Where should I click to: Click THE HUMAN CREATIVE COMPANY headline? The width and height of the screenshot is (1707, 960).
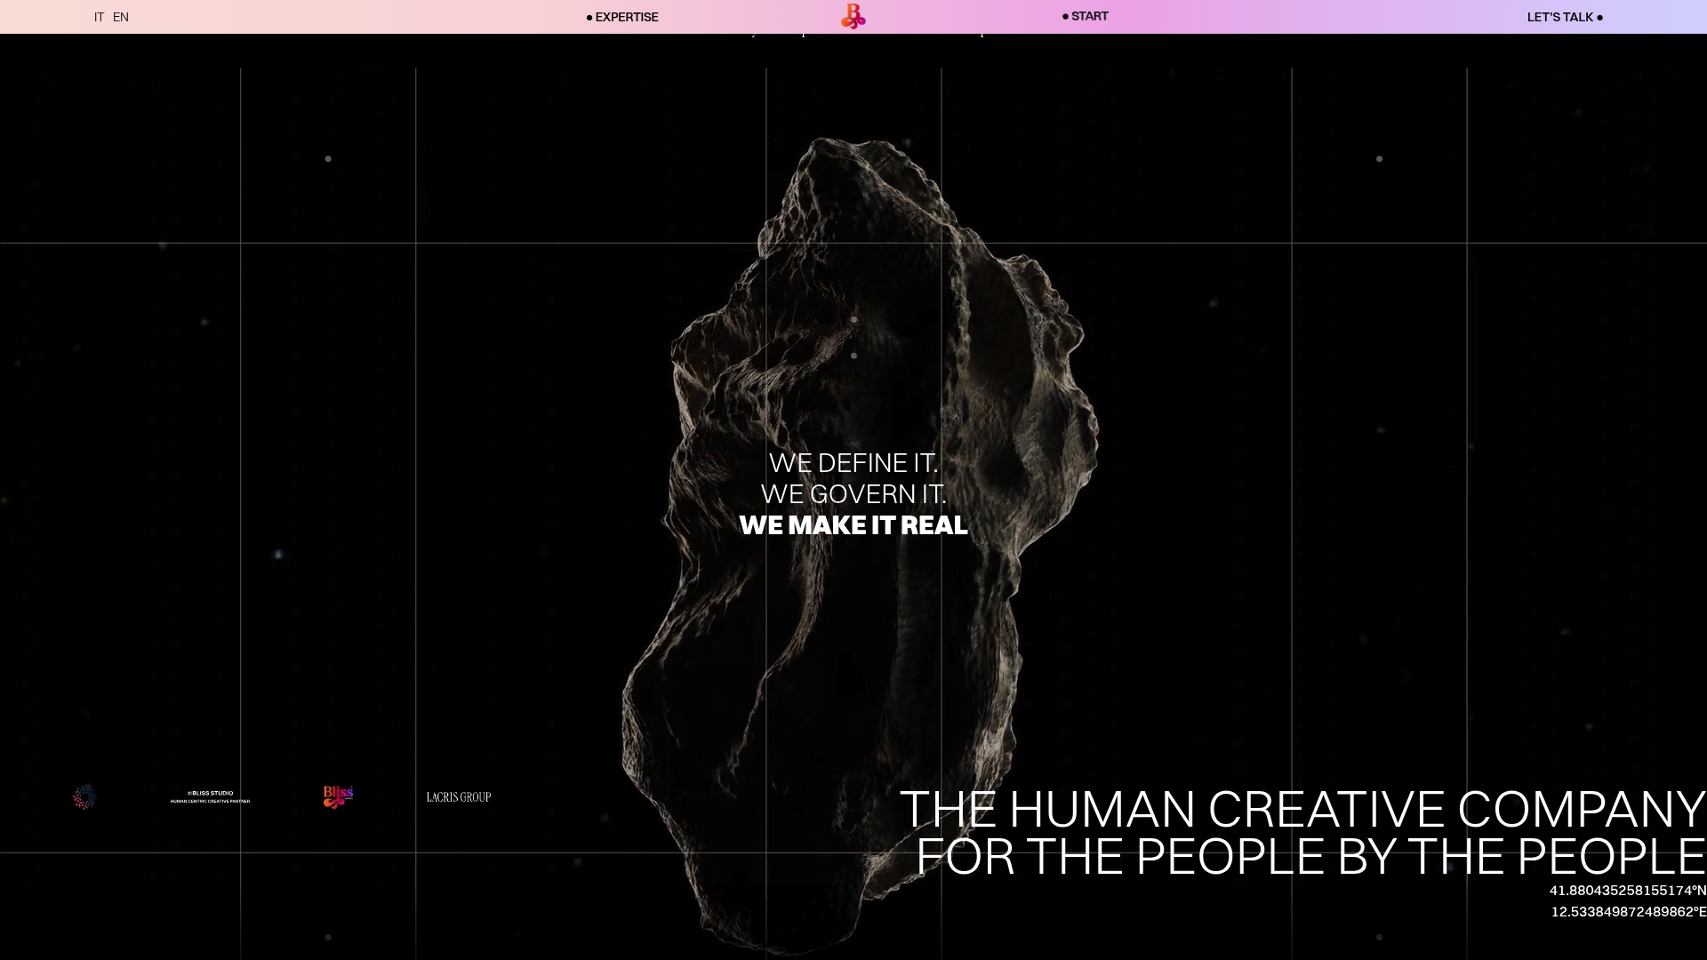(x=1303, y=809)
